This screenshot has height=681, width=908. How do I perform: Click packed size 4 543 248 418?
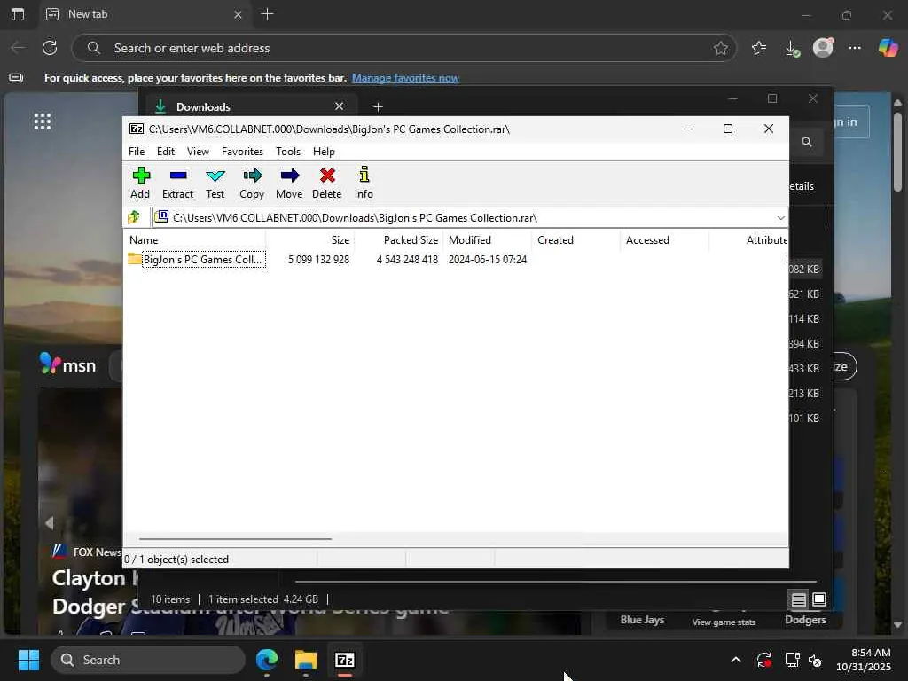(407, 260)
